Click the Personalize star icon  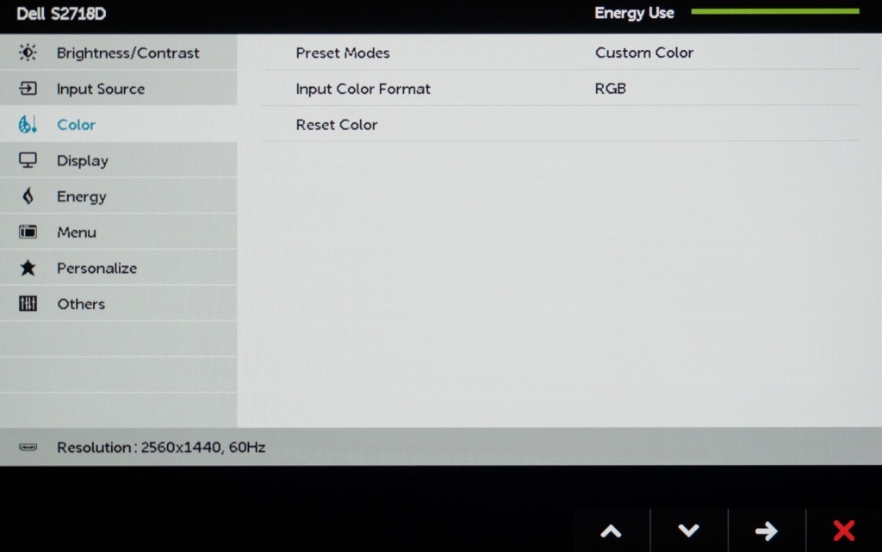tap(28, 268)
